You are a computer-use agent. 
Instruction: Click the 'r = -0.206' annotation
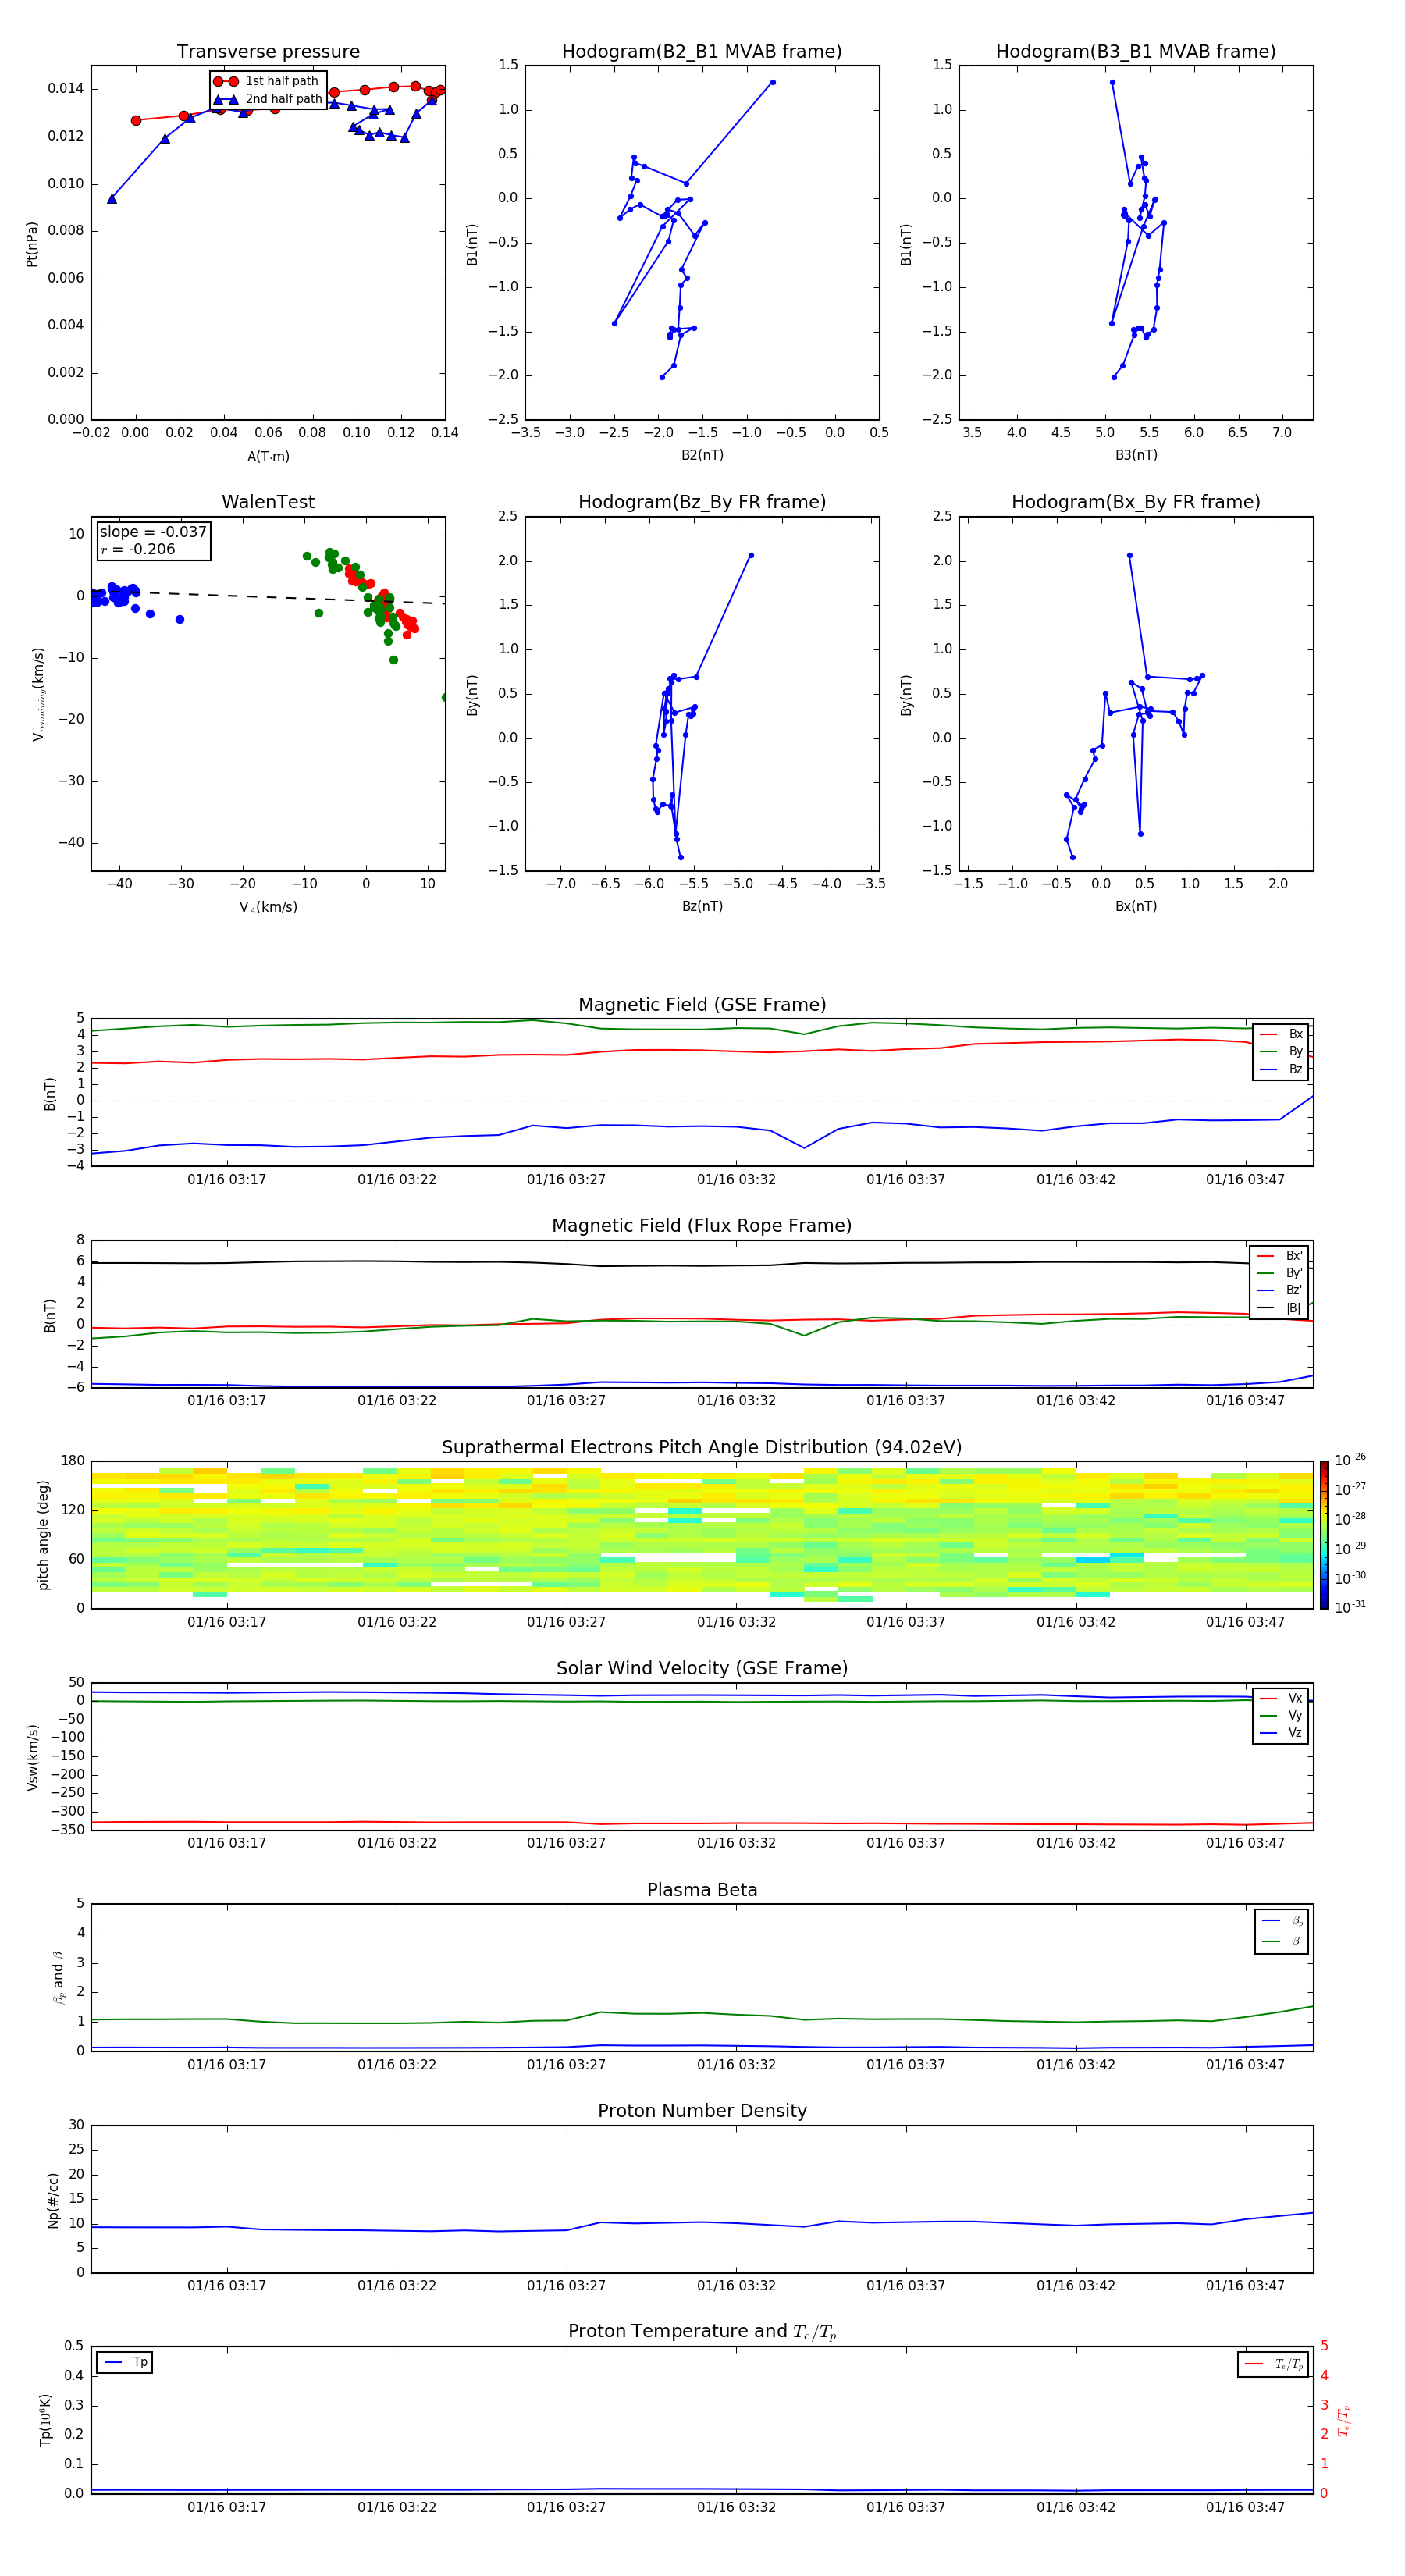click(138, 550)
